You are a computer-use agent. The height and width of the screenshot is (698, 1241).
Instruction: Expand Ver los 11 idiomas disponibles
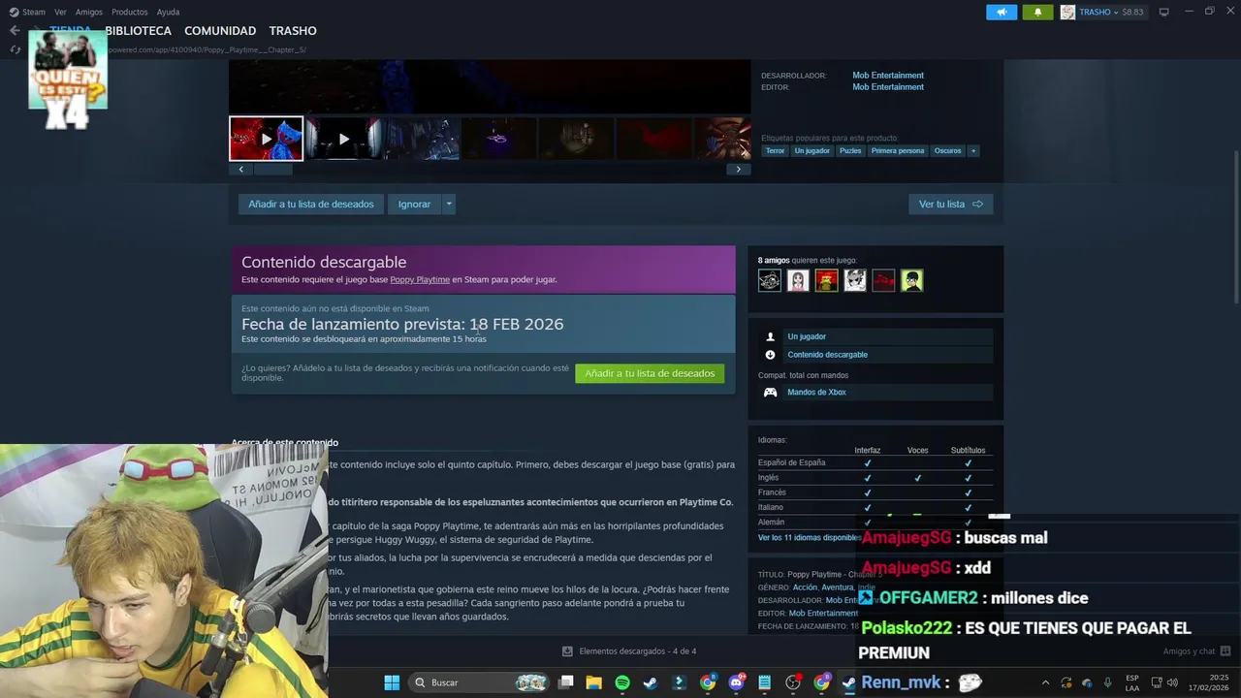point(810,537)
